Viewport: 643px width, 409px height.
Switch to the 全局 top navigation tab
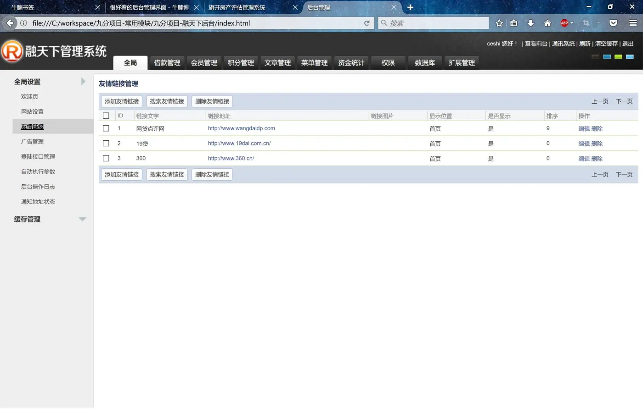tap(130, 63)
